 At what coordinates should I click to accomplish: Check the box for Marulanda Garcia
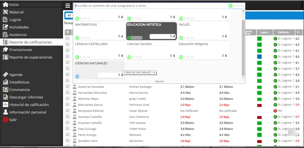pos(68,104)
